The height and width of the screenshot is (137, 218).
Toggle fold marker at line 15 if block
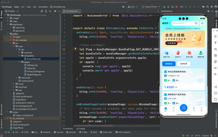(72, 62)
